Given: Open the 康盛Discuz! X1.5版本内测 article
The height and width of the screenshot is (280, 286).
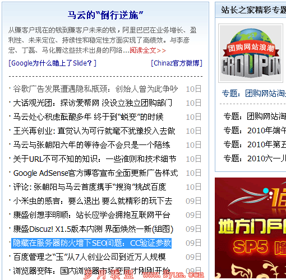Looking at the screenshot, I should [93, 229].
